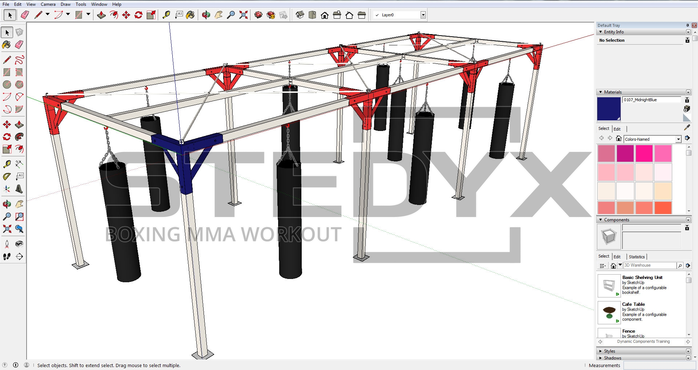Click the geo-location status bar icon
Image resolution: width=698 pixels, height=370 pixels.
(x=5, y=365)
